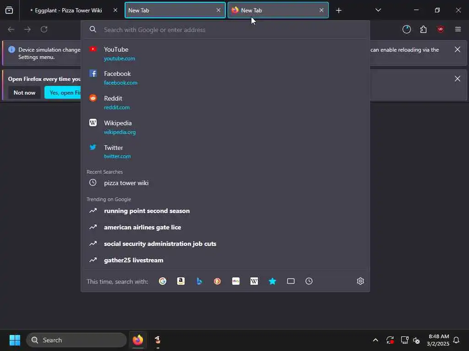469x351 pixels.
Task: Reload the page with the refresh icon
Action: (x=44, y=29)
